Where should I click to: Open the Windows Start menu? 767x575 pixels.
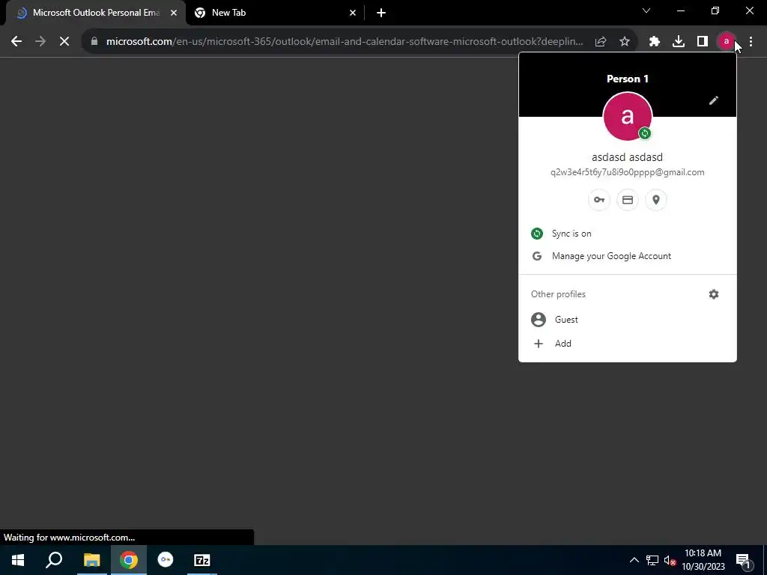pos(18,560)
